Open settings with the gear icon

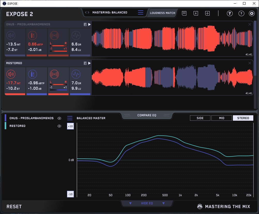[252, 13]
